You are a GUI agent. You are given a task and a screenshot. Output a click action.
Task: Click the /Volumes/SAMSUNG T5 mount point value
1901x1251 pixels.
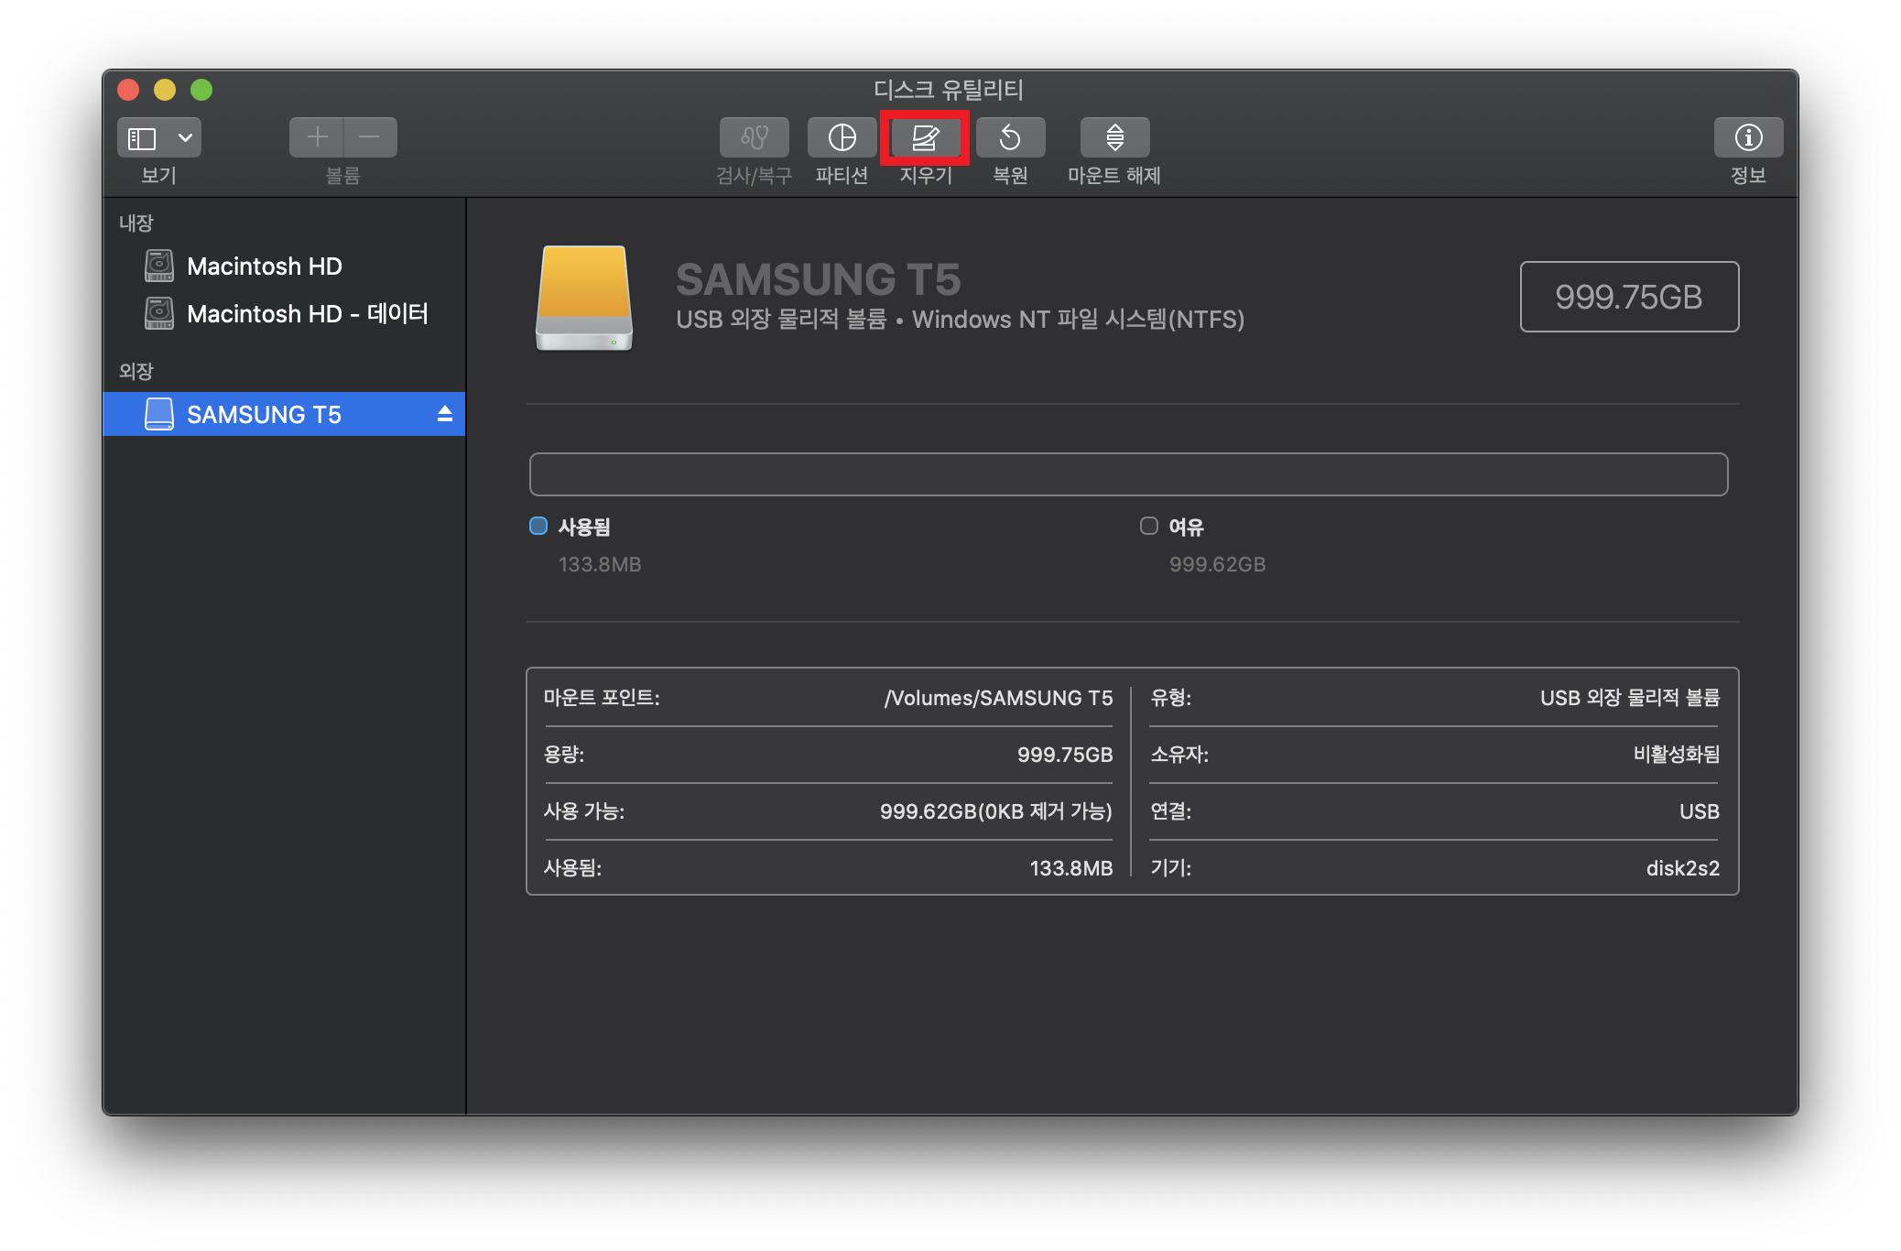pyautogui.click(x=998, y=698)
